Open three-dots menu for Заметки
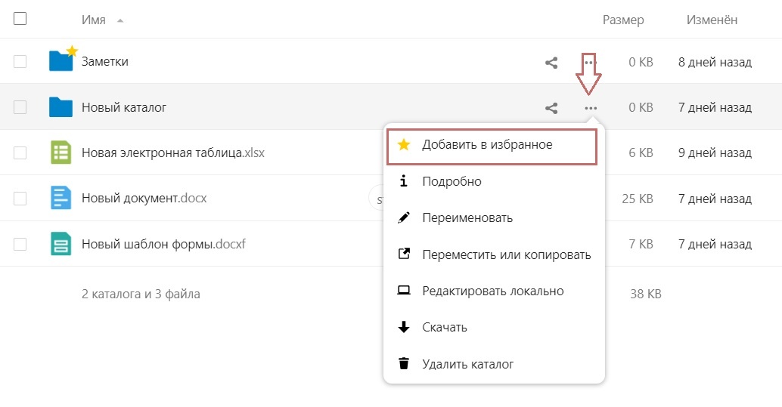 589,62
